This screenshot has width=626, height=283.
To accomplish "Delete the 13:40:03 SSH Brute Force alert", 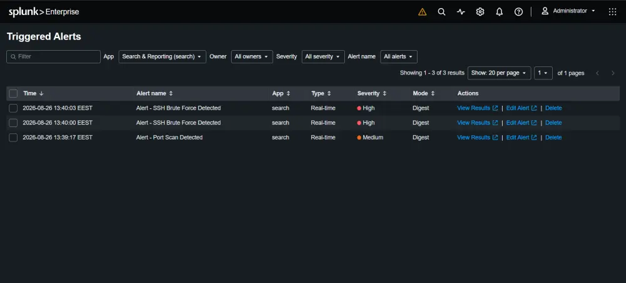I will click(553, 108).
